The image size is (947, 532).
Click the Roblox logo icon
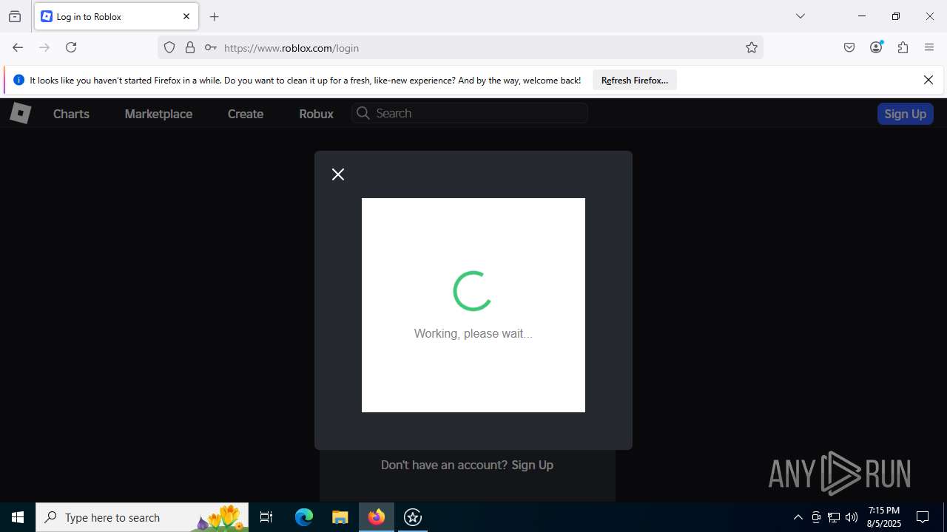20,113
